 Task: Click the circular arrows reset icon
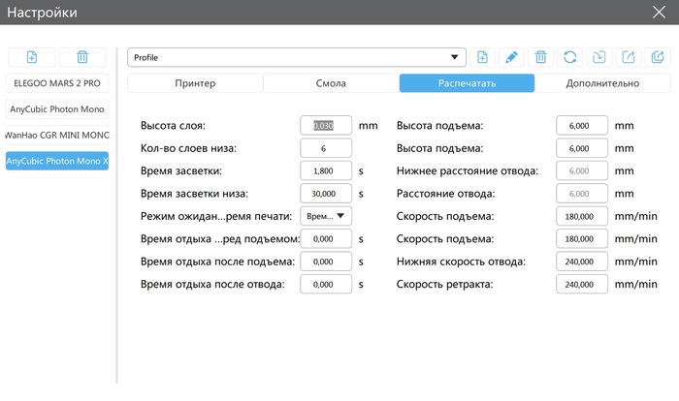coord(570,58)
